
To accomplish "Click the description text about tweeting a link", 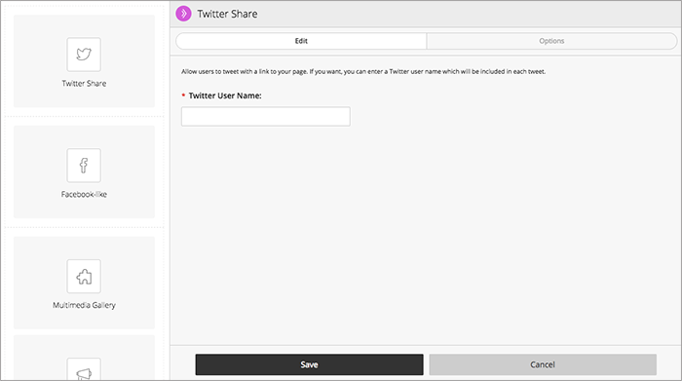I will click(x=363, y=71).
